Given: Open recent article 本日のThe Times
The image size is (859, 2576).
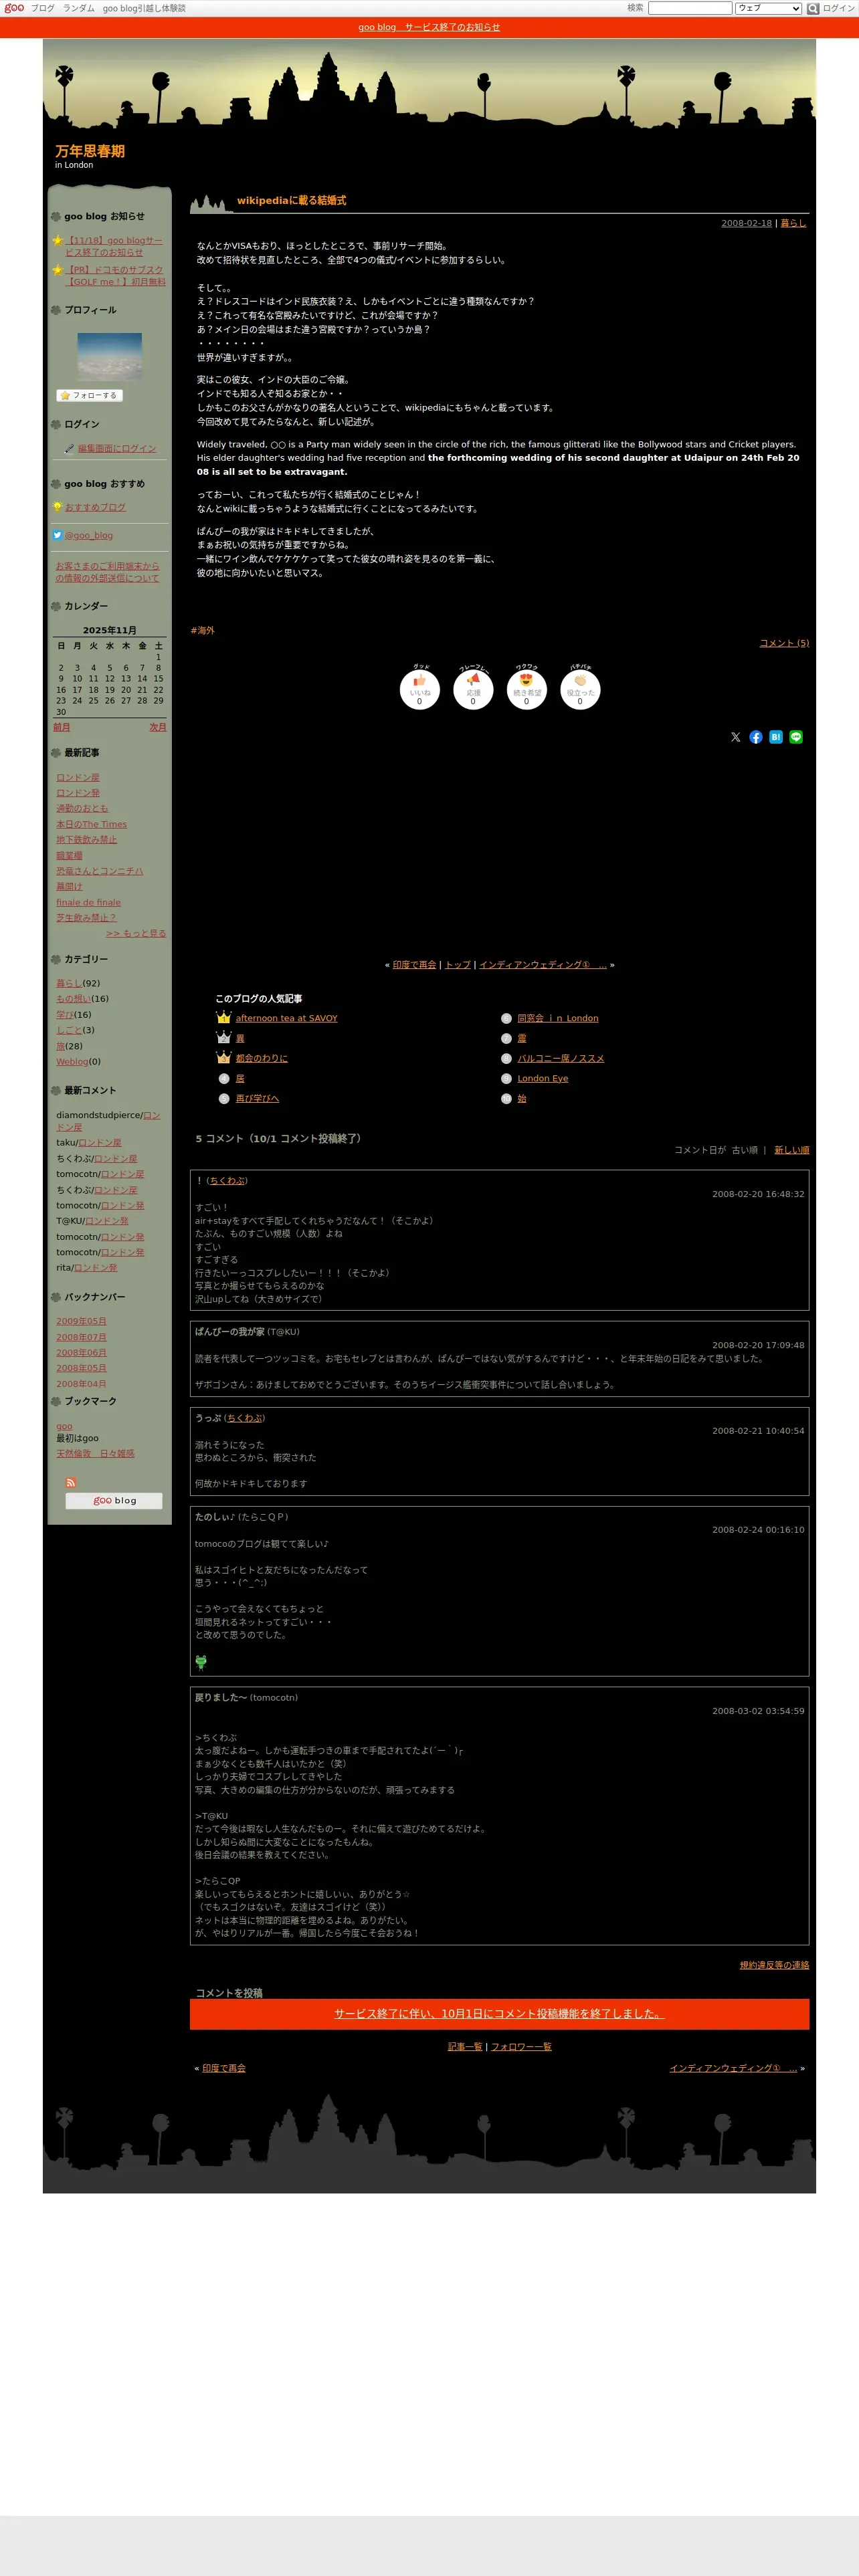Looking at the screenshot, I should pyautogui.click(x=92, y=824).
